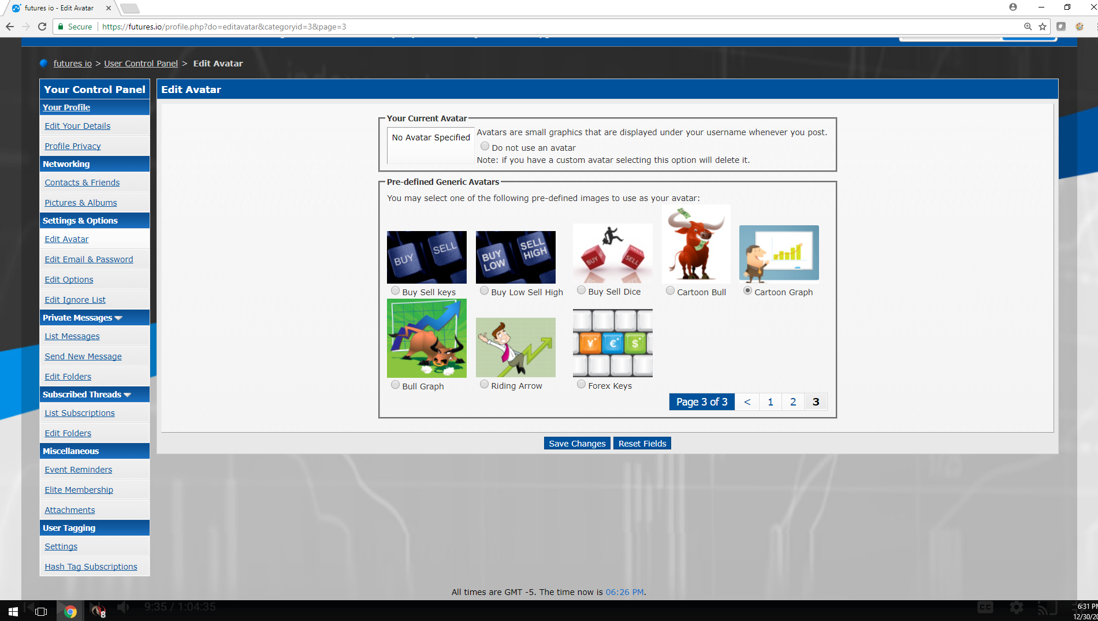The width and height of the screenshot is (1098, 621).
Task: Close the futures io browser tab
Action: (108, 8)
